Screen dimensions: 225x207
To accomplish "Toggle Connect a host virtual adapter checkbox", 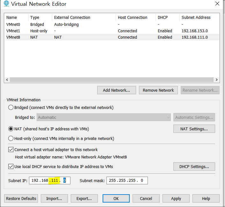I will pos(11,149).
